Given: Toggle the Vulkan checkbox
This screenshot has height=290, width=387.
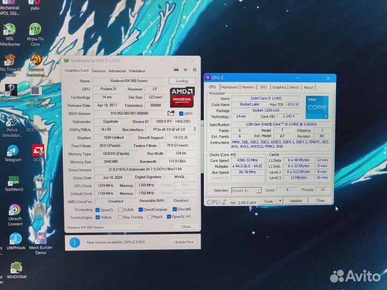Looking at the screenshot, I should (x=98, y=218).
